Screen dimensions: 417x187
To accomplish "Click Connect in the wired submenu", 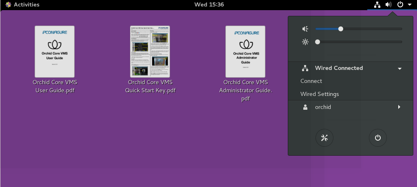I will (311, 81).
